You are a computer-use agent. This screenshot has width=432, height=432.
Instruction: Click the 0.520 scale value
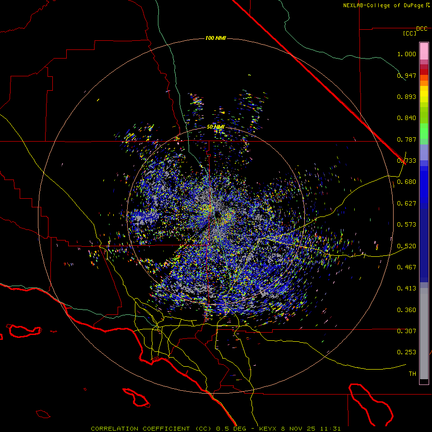pyautogui.click(x=407, y=246)
